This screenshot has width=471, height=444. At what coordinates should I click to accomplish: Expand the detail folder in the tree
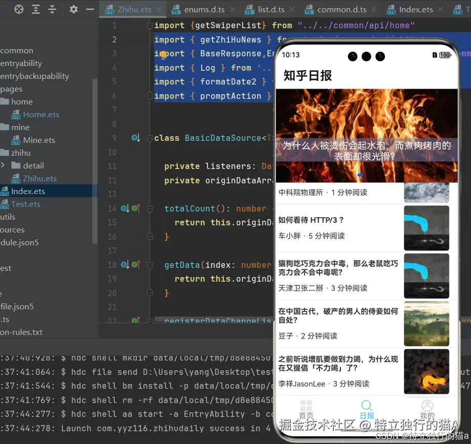(3, 165)
